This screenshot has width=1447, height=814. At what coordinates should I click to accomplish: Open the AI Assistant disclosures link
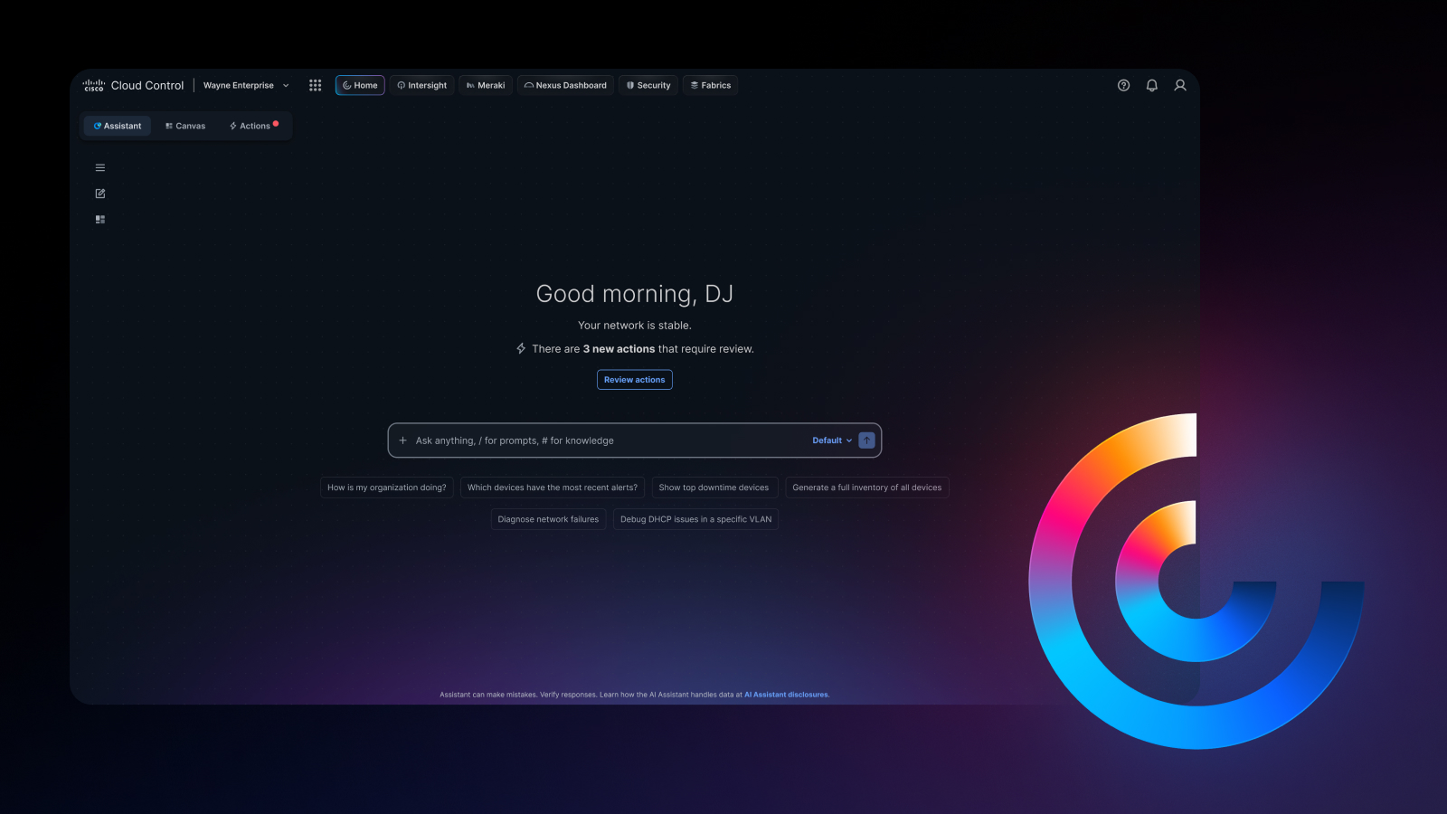coord(787,695)
